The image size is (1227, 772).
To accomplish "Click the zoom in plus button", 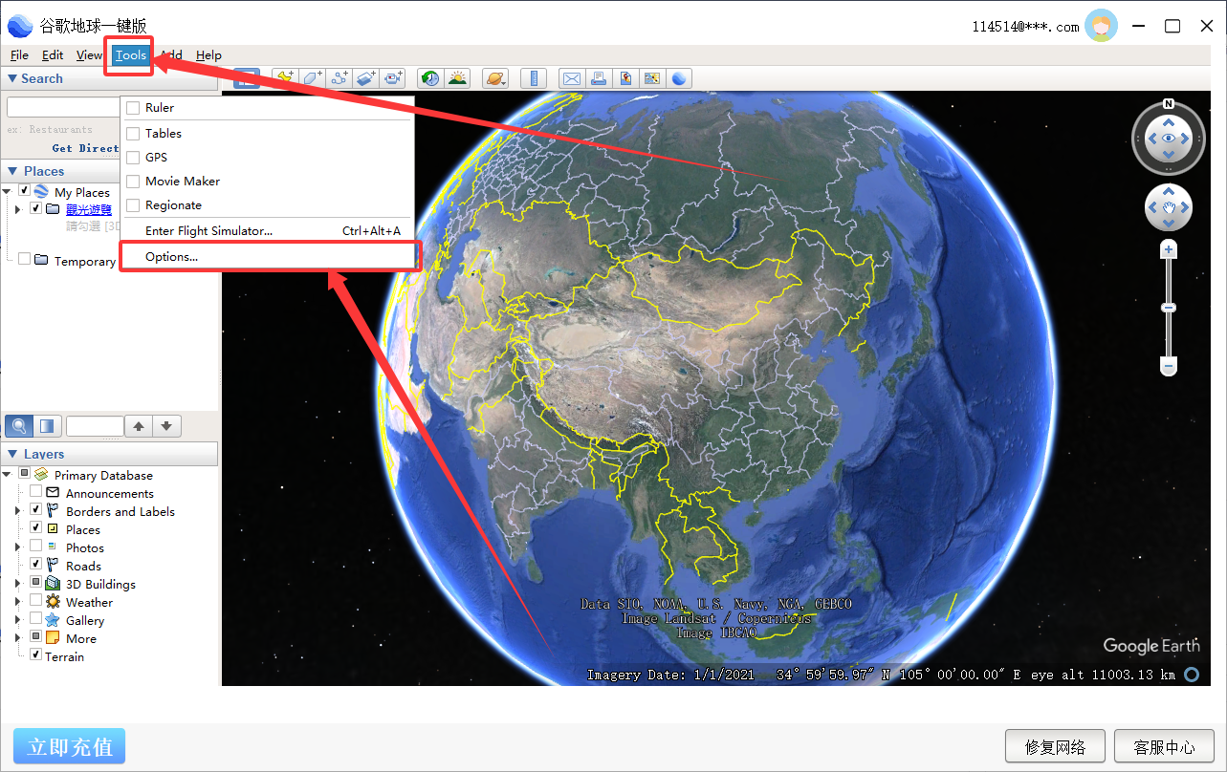I will (1168, 249).
